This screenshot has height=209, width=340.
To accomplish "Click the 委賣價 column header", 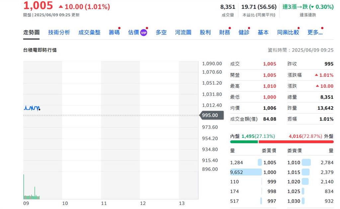I will pyautogui.click(x=295, y=151).
